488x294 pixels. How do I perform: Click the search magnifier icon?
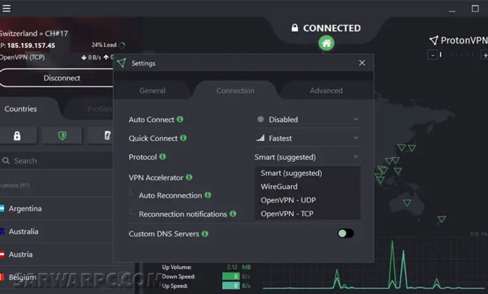coord(6,161)
